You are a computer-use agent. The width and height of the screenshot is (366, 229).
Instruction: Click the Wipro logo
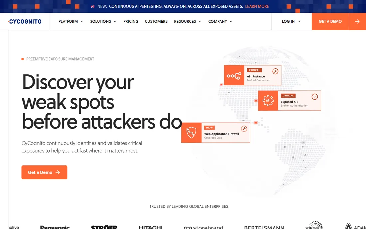(x=314, y=225)
